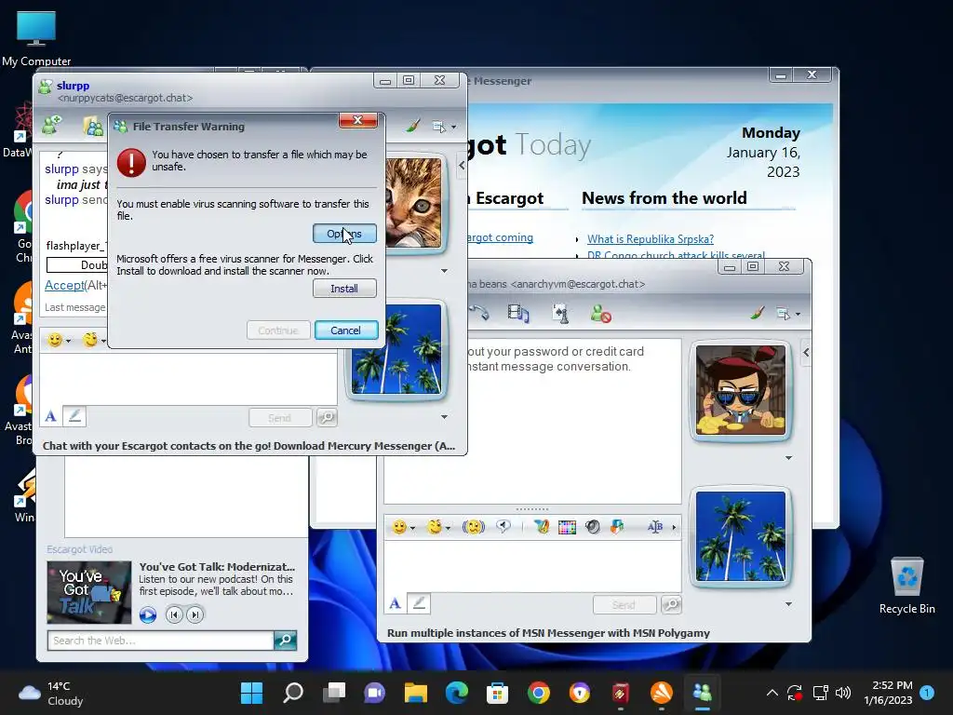
Task: Collapse display pictures arrow in slurpp window
Action: point(462,166)
